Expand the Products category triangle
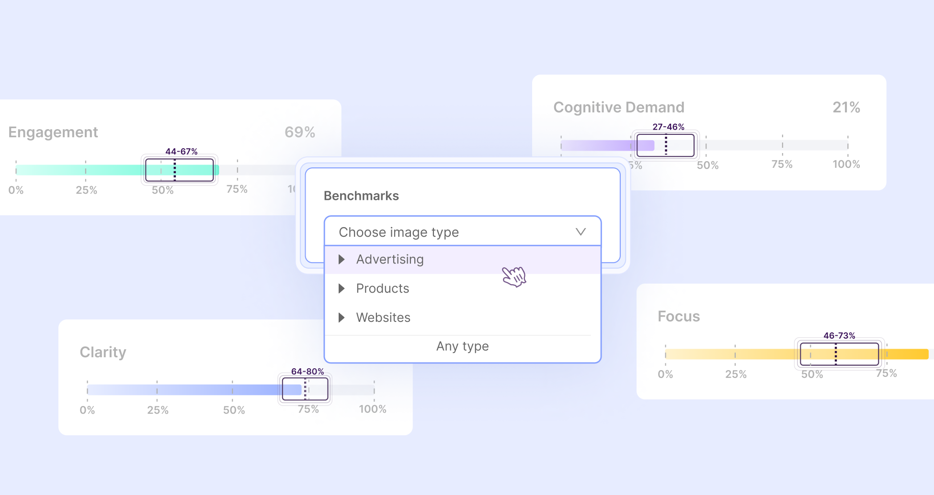934x495 pixels. (x=342, y=288)
